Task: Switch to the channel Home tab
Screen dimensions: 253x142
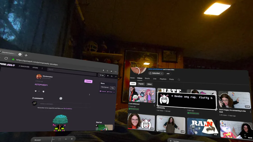Action: tap(132, 78)
